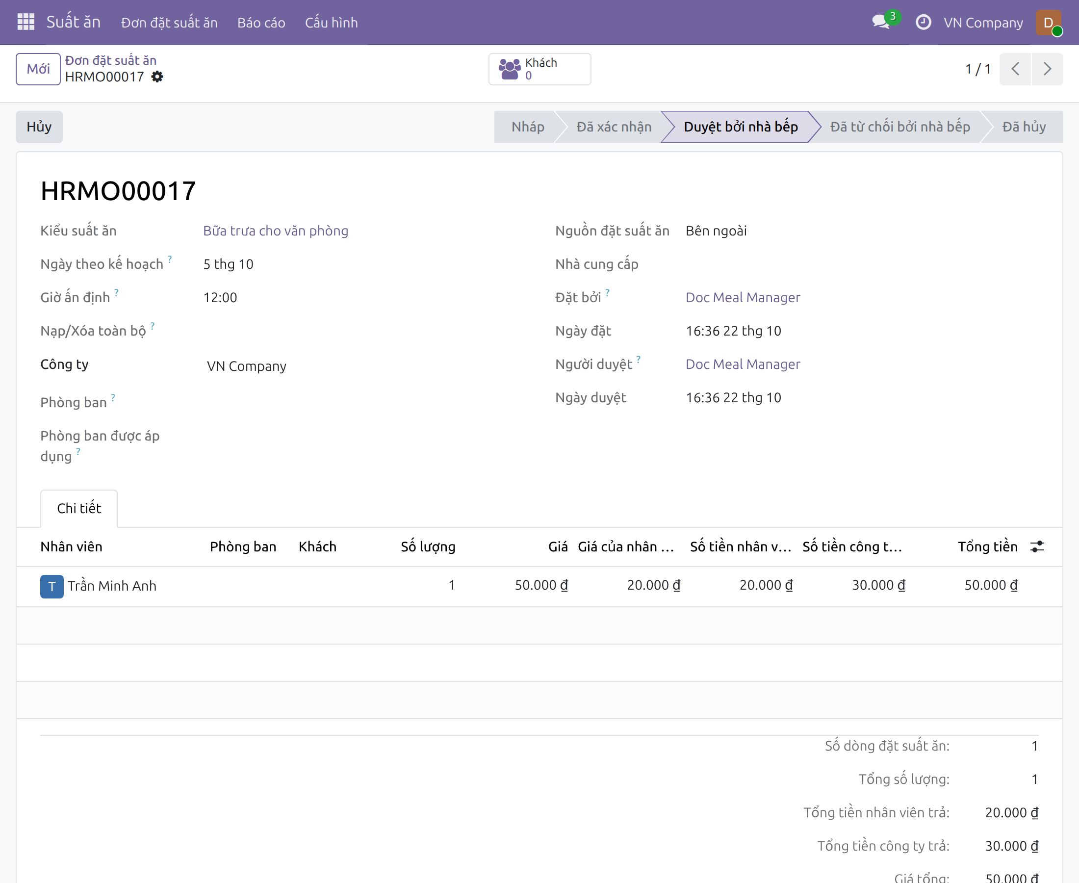Open Báo cáo menu
The height and width of the screenshot is (883, 1079).
point(261,23)
